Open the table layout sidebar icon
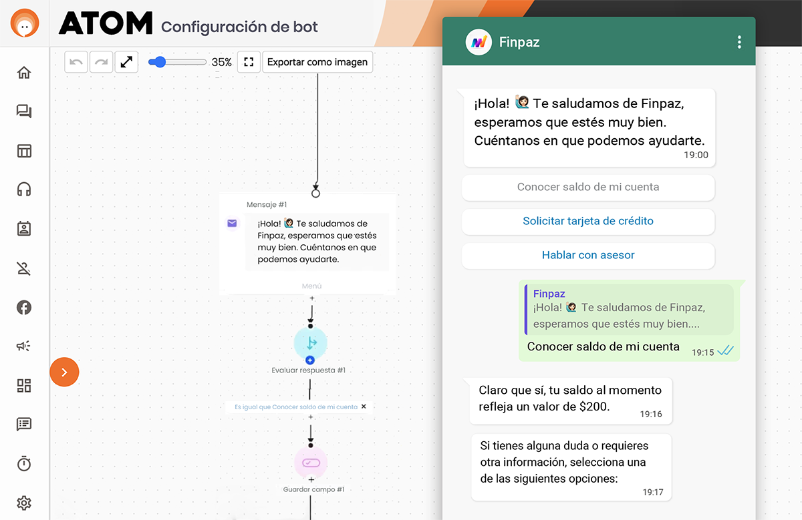The image size is (802, 520). pos(24,151)
